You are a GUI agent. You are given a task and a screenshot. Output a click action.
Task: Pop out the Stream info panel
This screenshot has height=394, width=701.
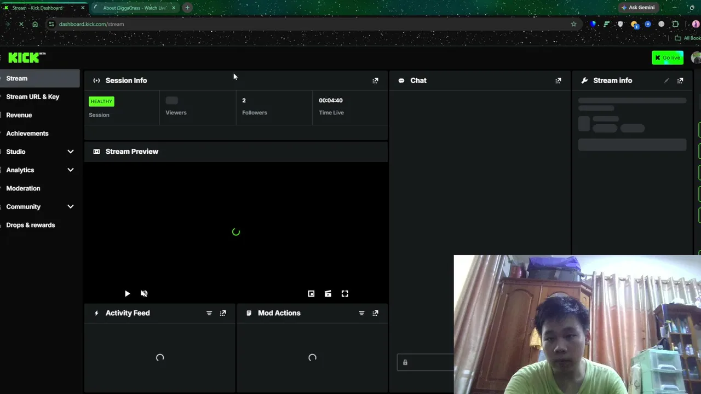(680, 80)
